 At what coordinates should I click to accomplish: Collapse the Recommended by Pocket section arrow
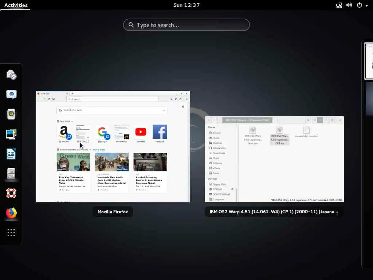[x=90, y=149]
